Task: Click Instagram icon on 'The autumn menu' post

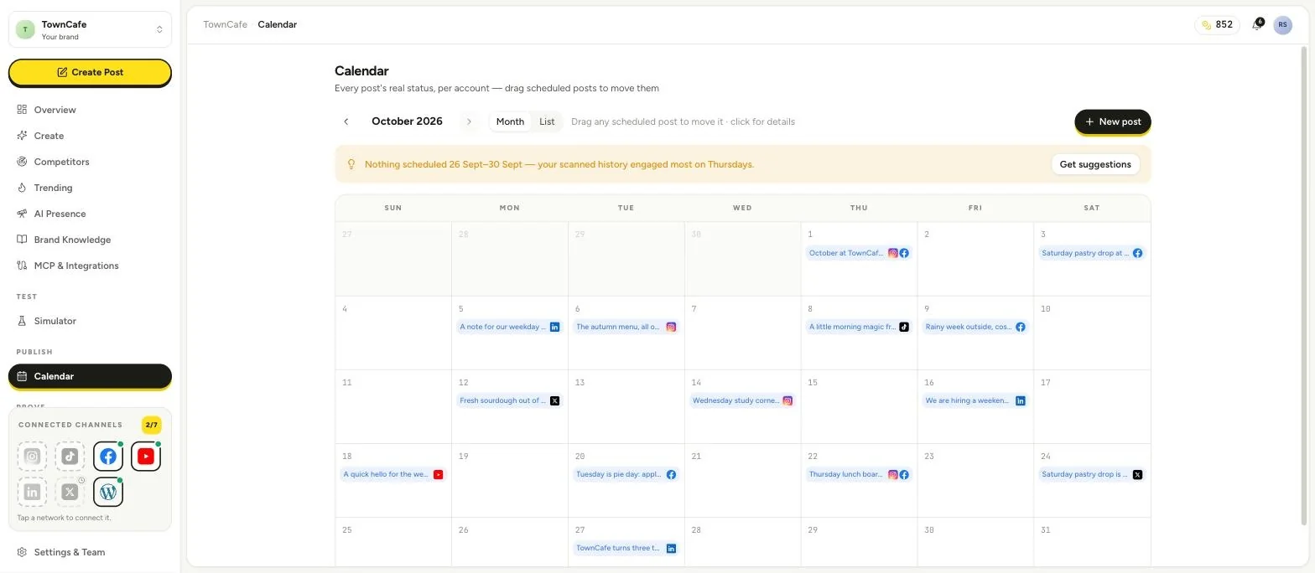Action: 671,327
